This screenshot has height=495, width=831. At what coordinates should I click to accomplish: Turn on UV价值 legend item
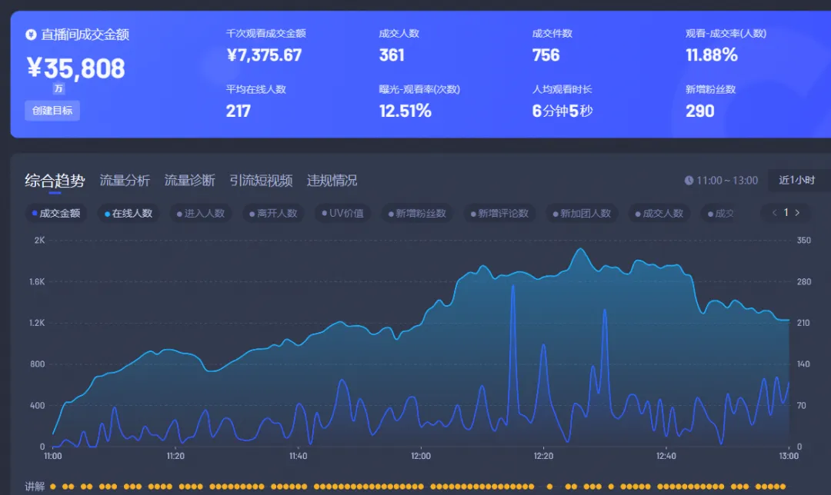342,214
